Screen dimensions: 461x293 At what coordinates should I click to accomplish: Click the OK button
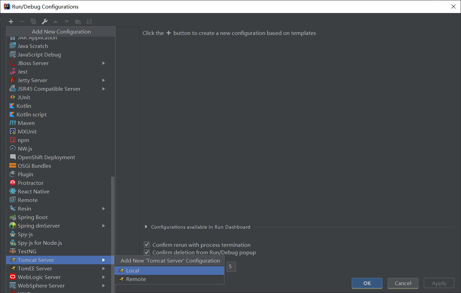[367, 283]
